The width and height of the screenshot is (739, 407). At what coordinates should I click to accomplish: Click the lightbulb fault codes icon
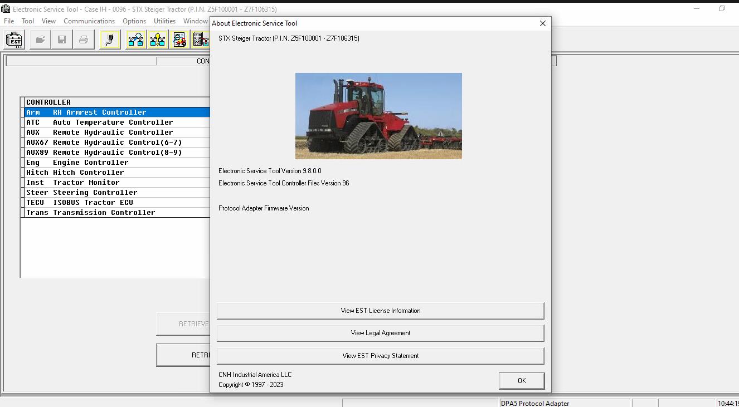pyautogui.click(x=158, y=40)
